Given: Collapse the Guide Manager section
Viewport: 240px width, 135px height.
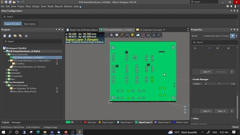Looking at the screenshot, I should [192, 79].
